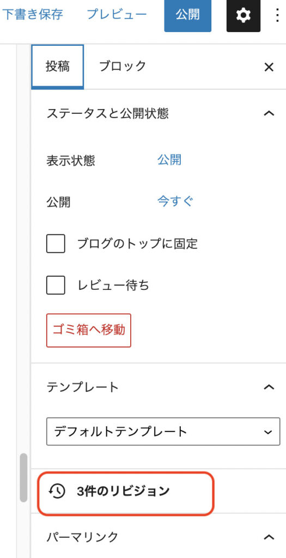Open the プレビュー link
286x558 pixels.
pos(117,15)
